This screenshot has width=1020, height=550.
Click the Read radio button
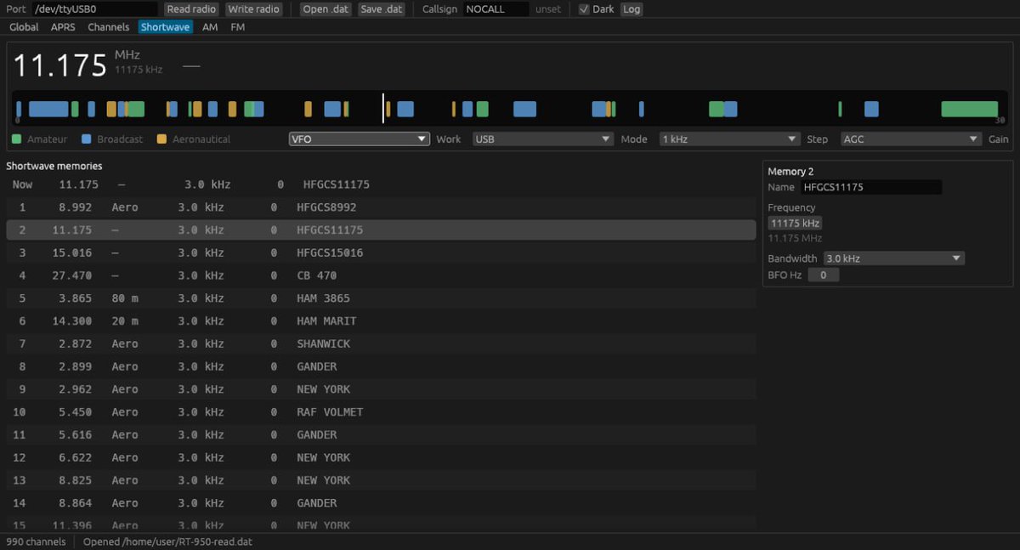[191, 9]
